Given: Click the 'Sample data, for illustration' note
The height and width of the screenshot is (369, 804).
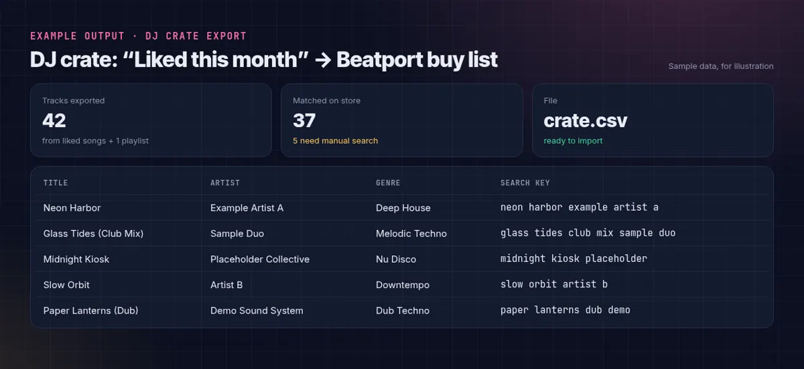Looking at the screenshot, I should tap(721, 66).
